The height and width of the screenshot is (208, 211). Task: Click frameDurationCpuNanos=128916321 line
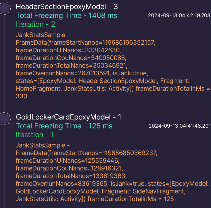coord(69,168)
